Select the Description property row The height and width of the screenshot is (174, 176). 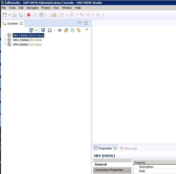tap(154, 167)
